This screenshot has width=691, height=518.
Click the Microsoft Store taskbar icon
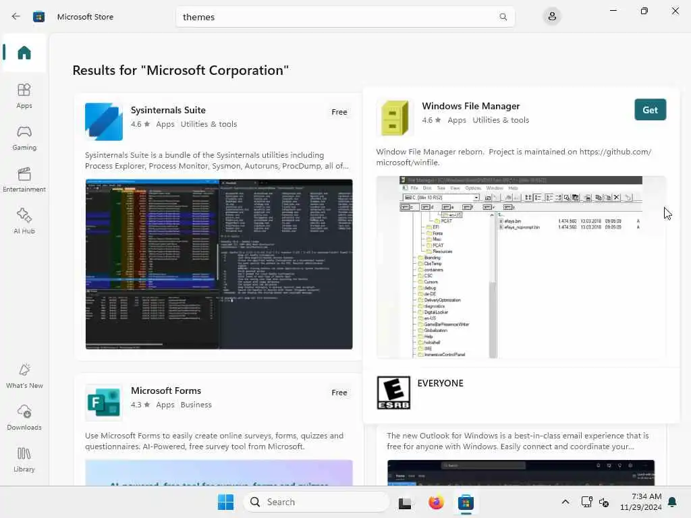point(466,502)
